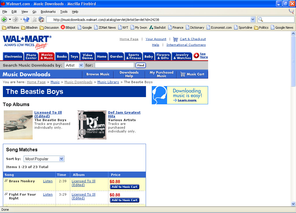Image resolution: width=296 pixels, height=213 pixels.
Task: Open the NYT bookmark
Action: point(123,28)
